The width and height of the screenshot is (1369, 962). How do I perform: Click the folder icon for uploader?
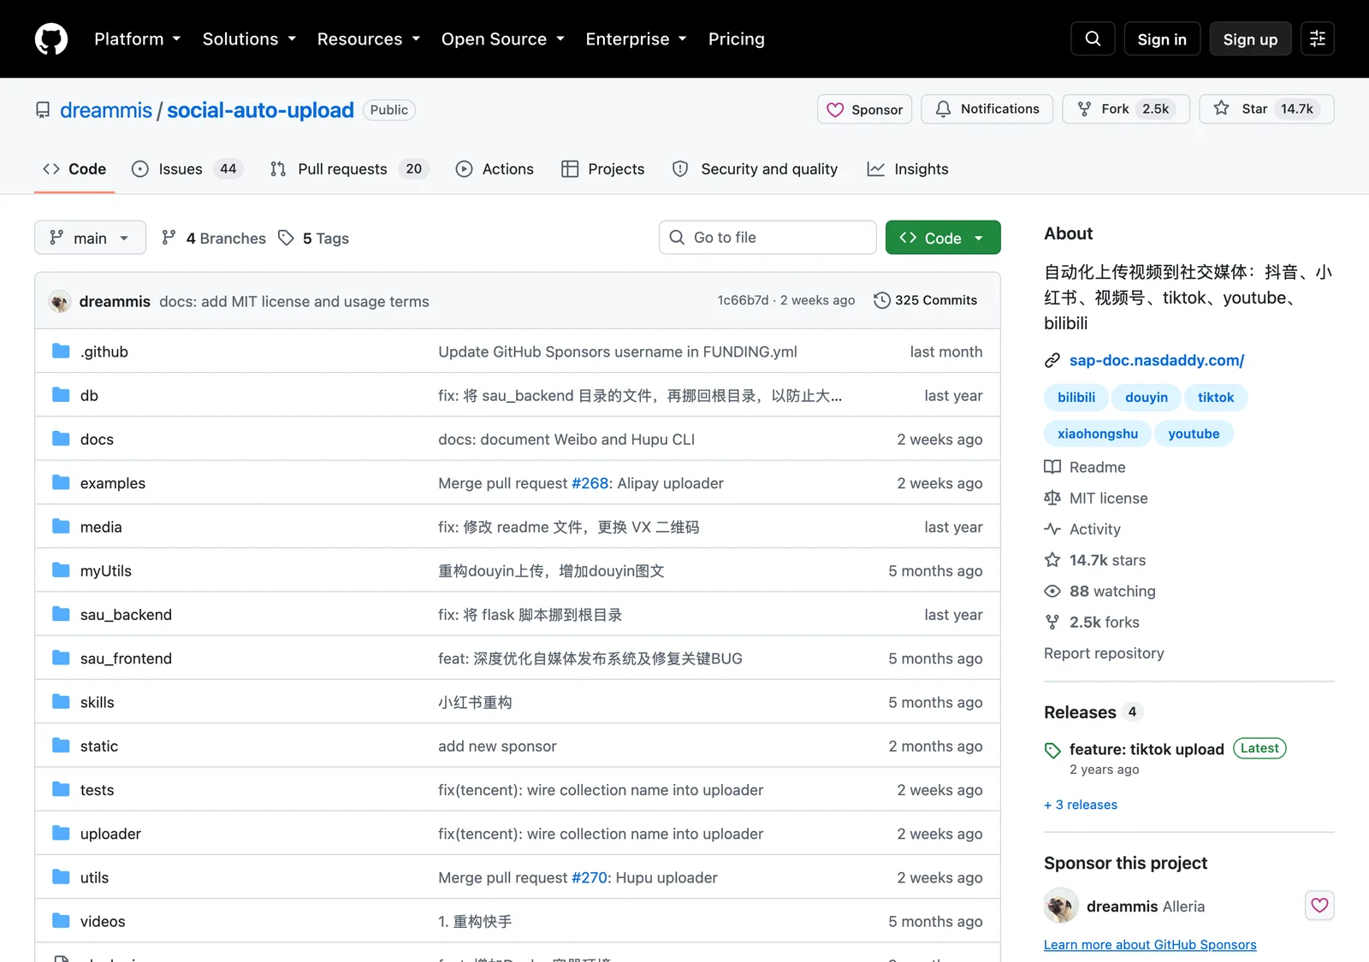pos(61,833)
